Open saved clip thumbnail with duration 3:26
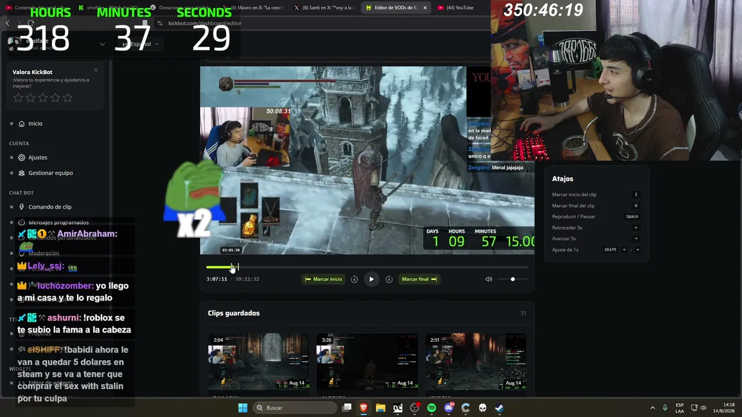 click(x=367, y=361)
